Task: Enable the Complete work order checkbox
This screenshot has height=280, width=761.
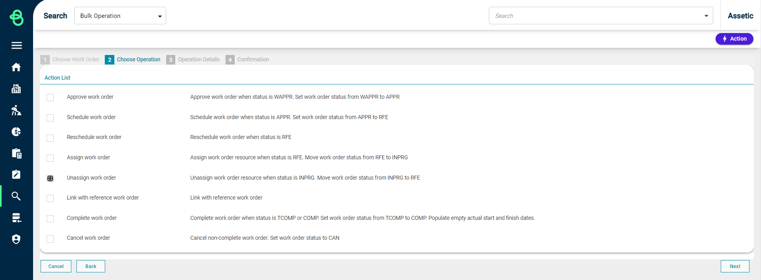Action: pos(50,219)
